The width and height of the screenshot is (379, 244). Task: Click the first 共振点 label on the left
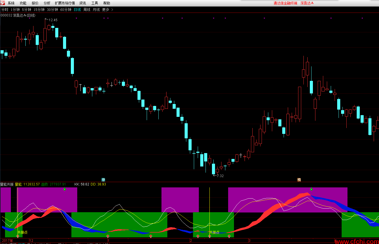coord(22,232)
